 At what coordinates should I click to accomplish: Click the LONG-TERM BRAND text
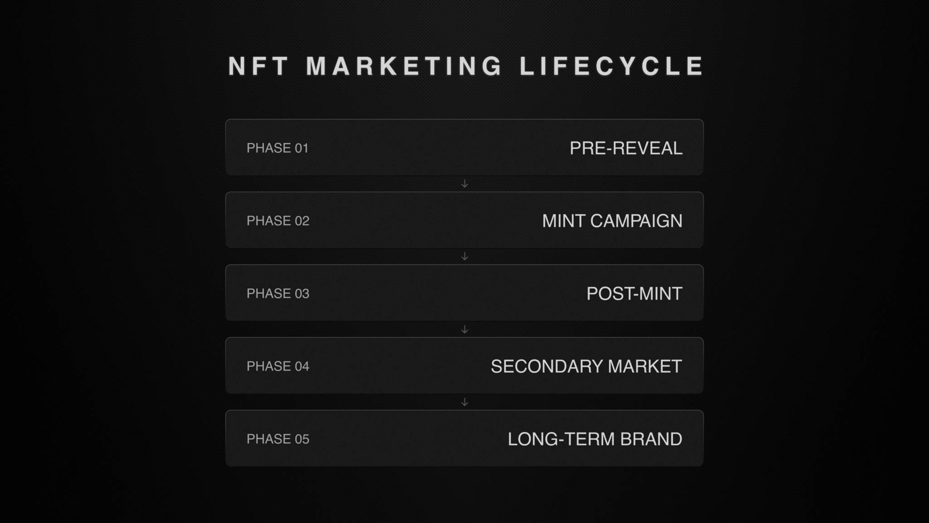point(595,439)
